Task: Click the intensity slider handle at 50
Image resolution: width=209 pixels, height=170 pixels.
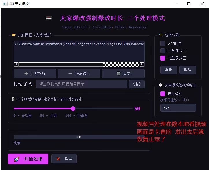Action: click(73, 109)
